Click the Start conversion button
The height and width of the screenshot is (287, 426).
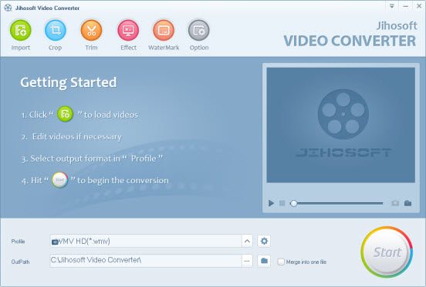click(387, 252)
